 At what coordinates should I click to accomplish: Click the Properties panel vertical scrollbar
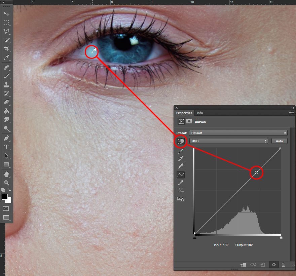(x=293, y=194)
